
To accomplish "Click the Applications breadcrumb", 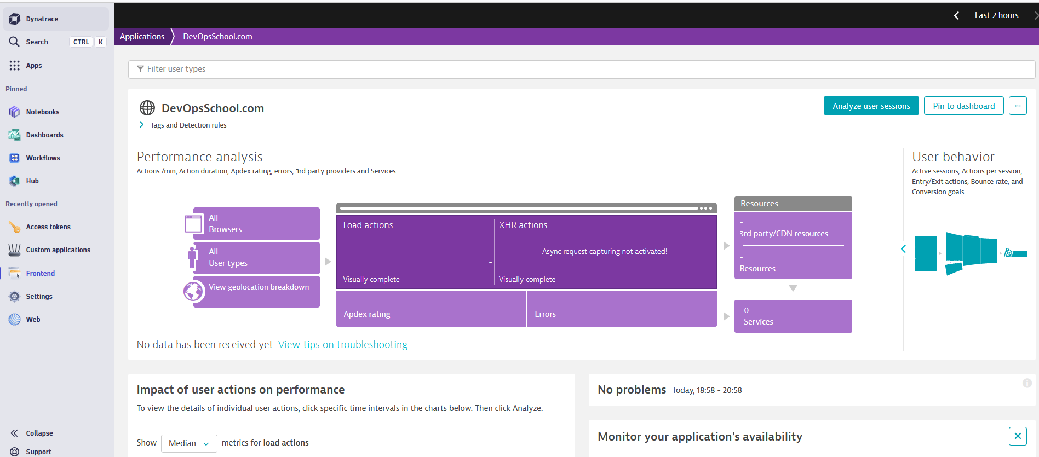I will tap(142, 37).
